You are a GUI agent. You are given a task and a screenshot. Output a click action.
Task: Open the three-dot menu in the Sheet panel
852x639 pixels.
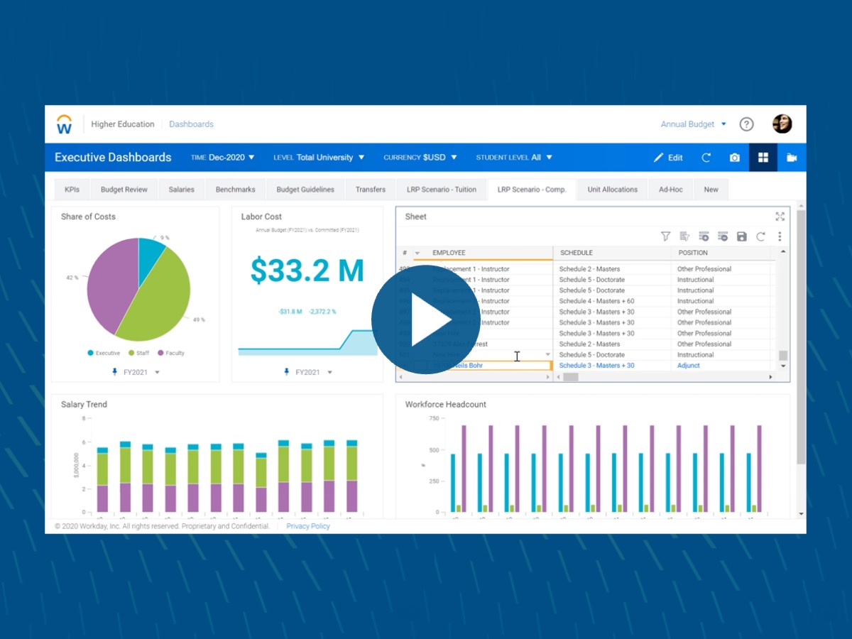(x=780, y=236)
